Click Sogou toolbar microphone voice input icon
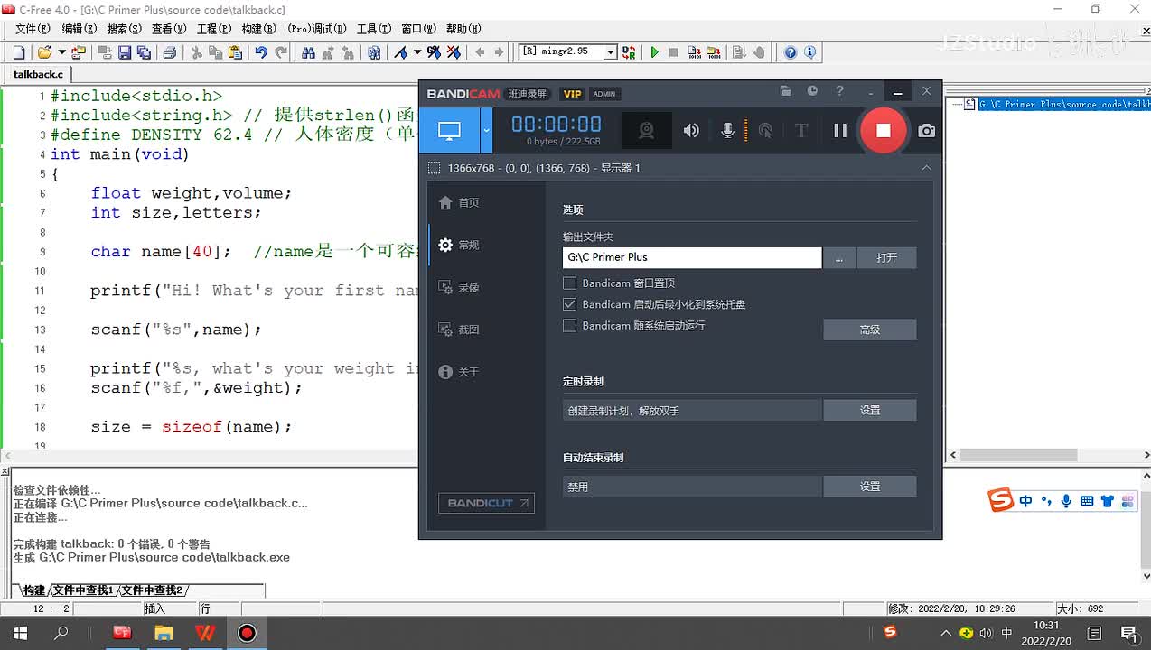1151x650 pixels. [1066, 501]
